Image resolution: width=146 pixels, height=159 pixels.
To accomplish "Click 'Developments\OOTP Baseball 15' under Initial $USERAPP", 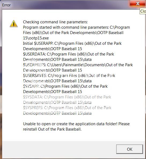I will tap(53, 49).
